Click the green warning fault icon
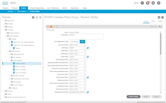 pyautogui.click(x=57, y=27)
